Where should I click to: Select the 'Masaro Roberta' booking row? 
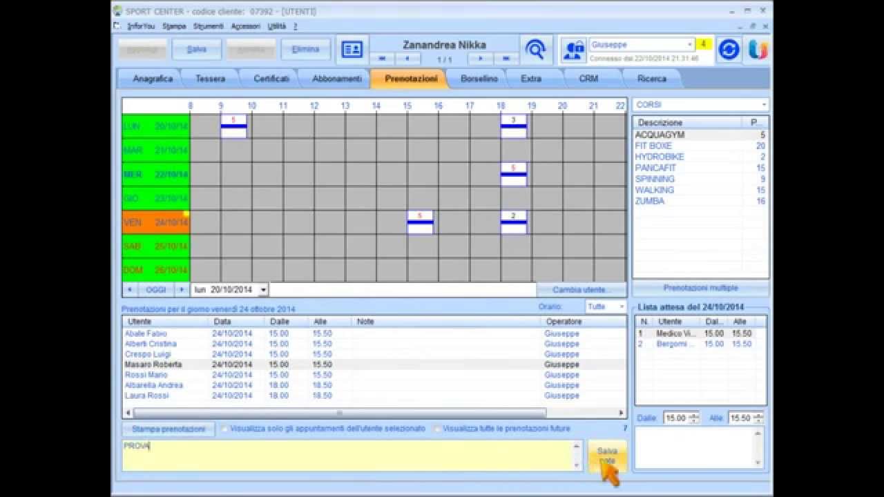[x=374, y=364]
